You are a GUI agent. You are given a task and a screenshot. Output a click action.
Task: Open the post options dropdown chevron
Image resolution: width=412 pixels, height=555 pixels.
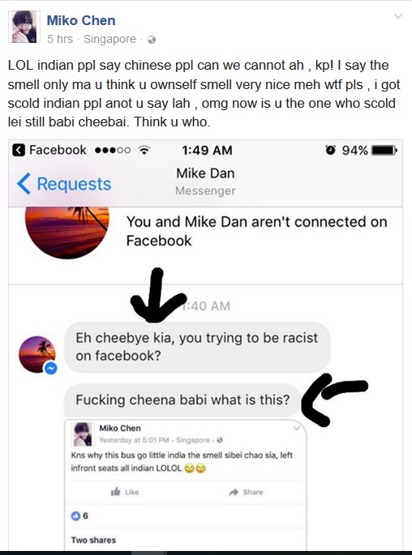pyautogui.click(x=398, y=16)
